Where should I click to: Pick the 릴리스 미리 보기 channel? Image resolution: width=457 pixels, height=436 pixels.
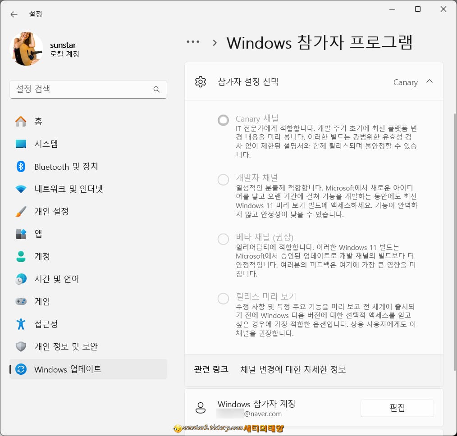(x=223, y=299)
